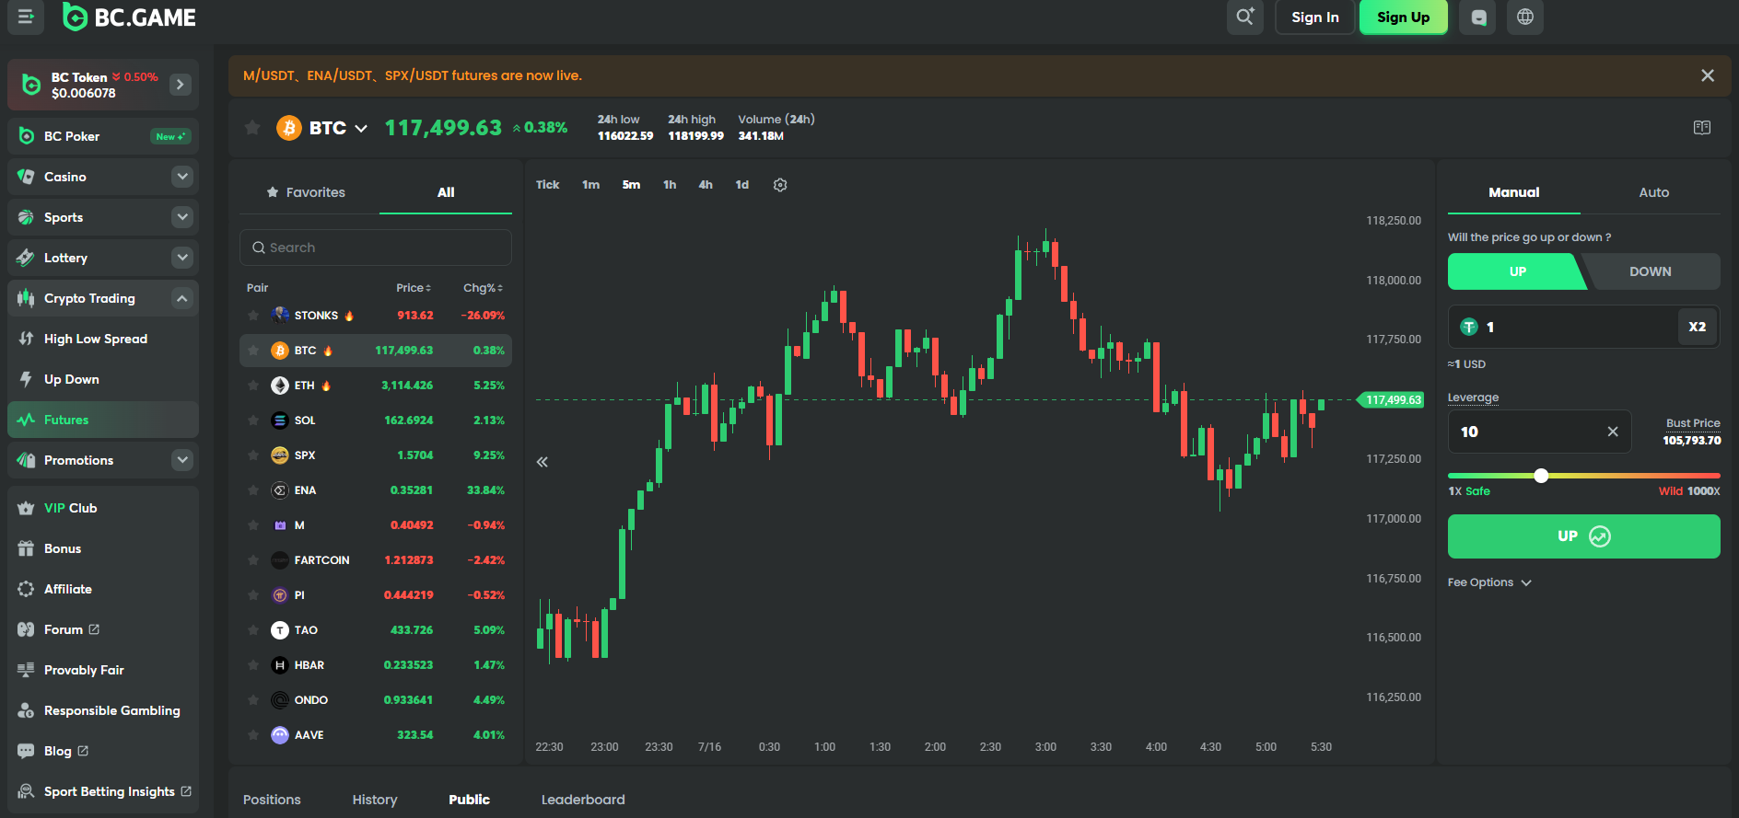Click the BC.GAME logo
The width and height of the screenshot is (1739, 818).
[x=129, y=17]
